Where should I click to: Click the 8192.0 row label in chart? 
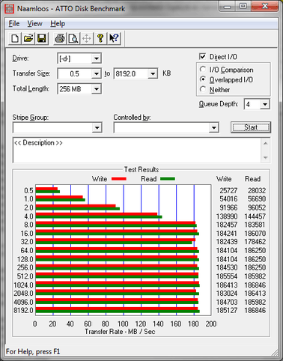[x=23, y=310]
